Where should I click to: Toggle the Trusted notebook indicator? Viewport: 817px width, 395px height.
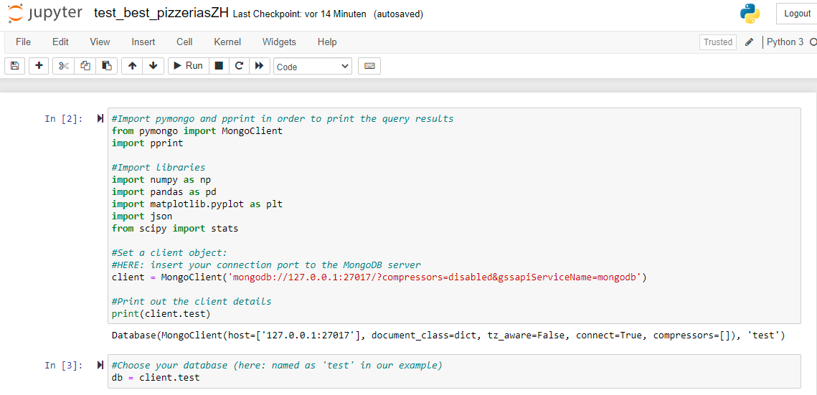tap(717, 42)
